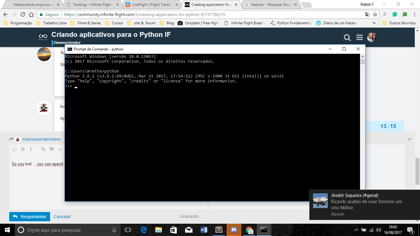Open File Explorer from the taskbar

point(158,230)
